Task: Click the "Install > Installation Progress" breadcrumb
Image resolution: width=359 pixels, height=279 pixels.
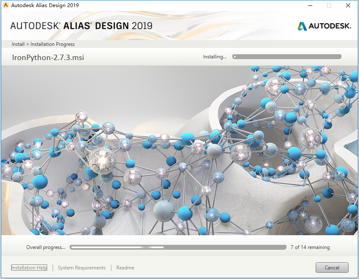Action: click(43, 44)
